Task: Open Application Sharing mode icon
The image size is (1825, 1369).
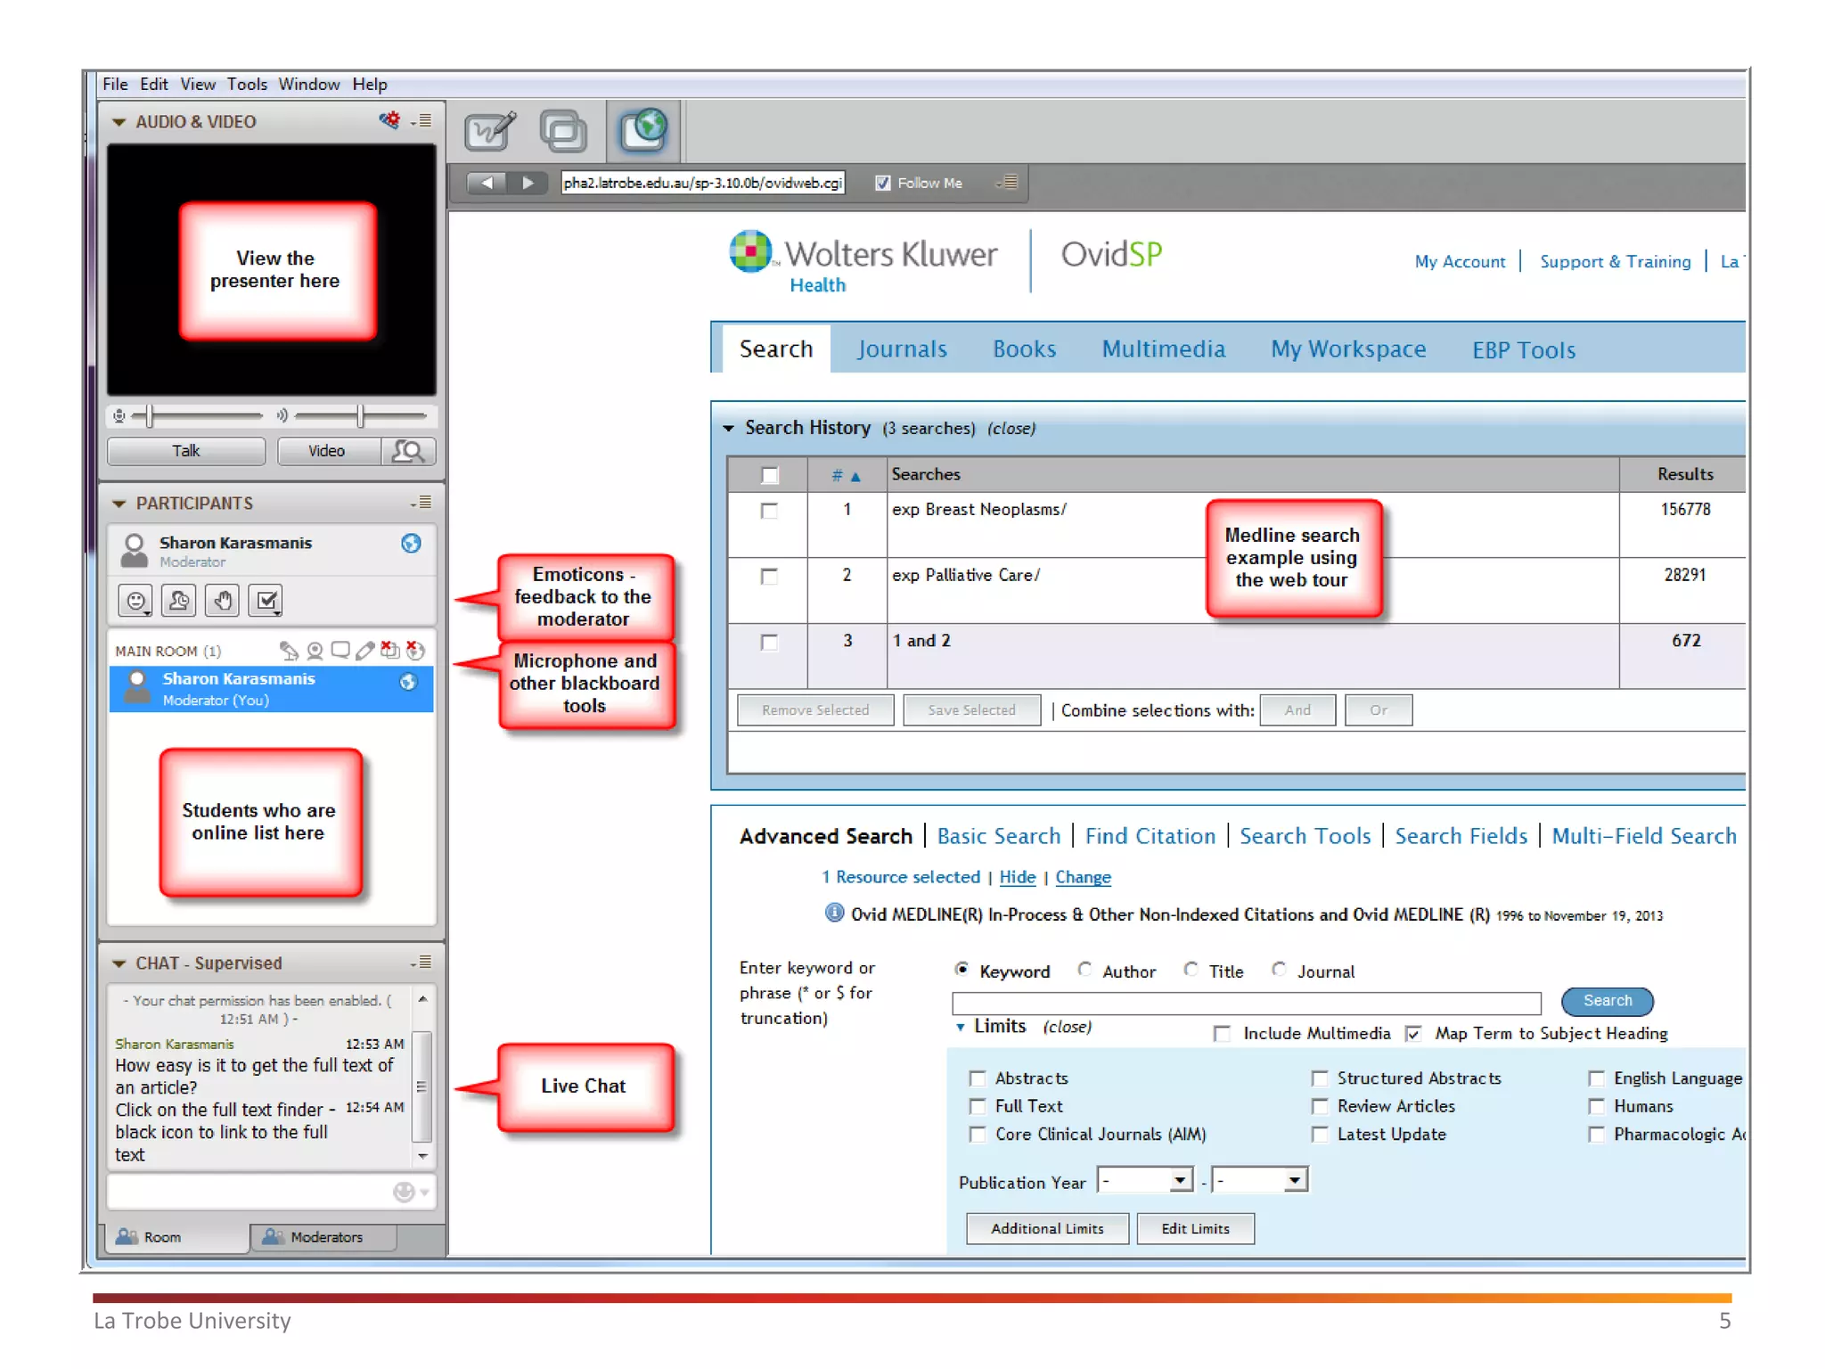Action: point(563,131)
